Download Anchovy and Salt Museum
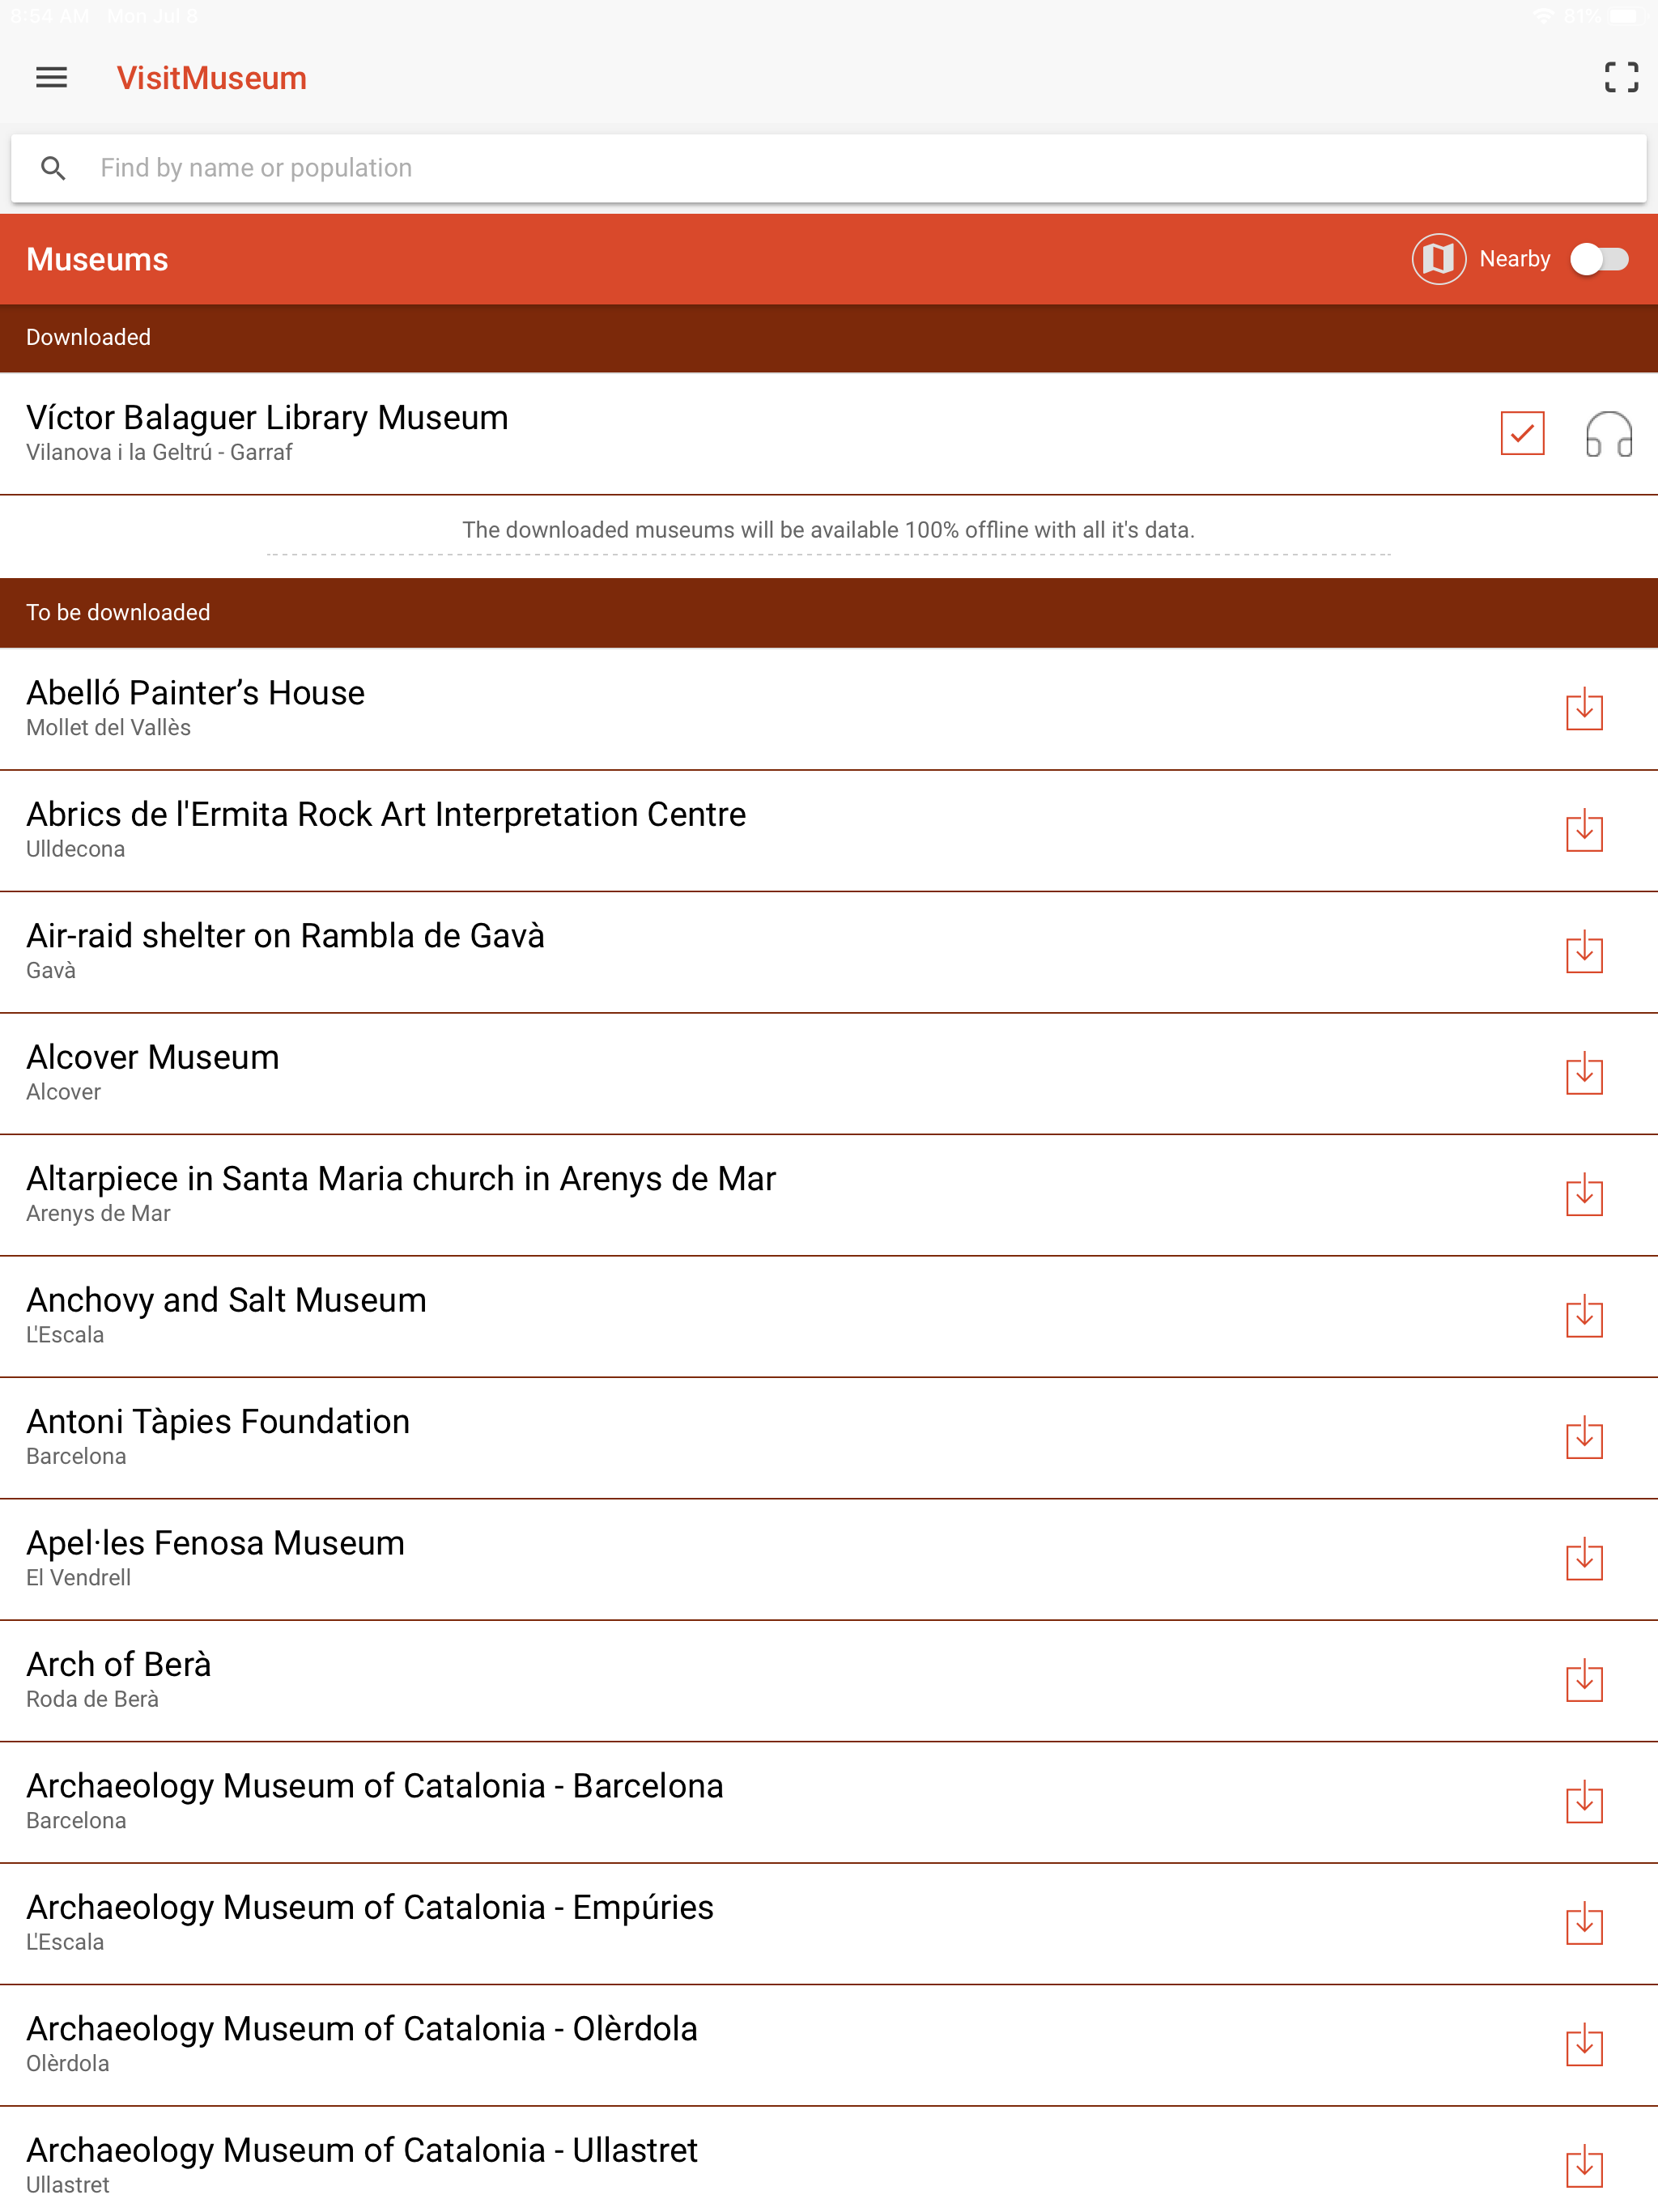This screenshot has width=1658, height=2212. (1584, 1317)
